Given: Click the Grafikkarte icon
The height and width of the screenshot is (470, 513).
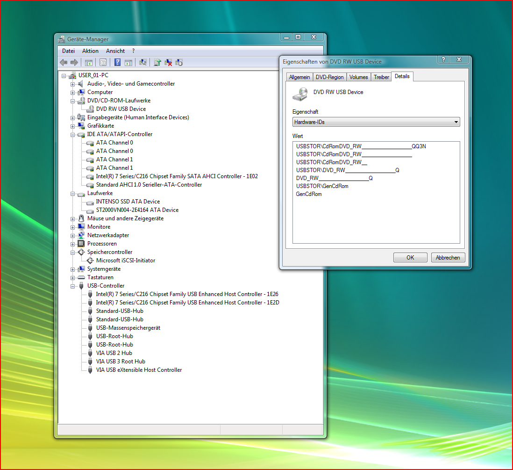Looking at the screenshot, I should tap(81, 126).
